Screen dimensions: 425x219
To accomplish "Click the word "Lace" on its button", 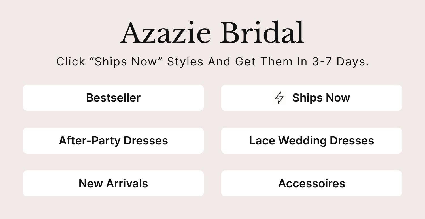I will click(x=262, y=141).
